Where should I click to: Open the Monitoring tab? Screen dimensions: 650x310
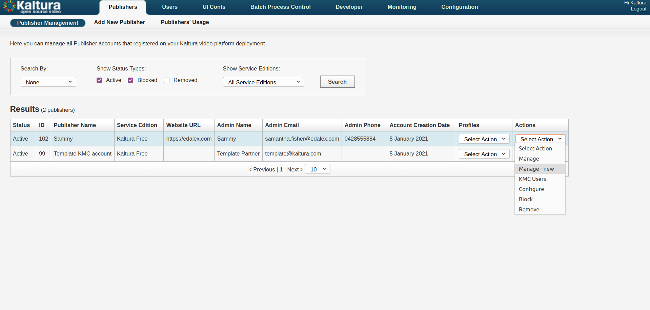402,7
